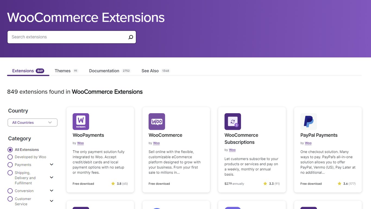This screenshot has width=371, height=209.
Task: Expand the Shipping, Delivery and Fulfillment category
Action: 51,177
